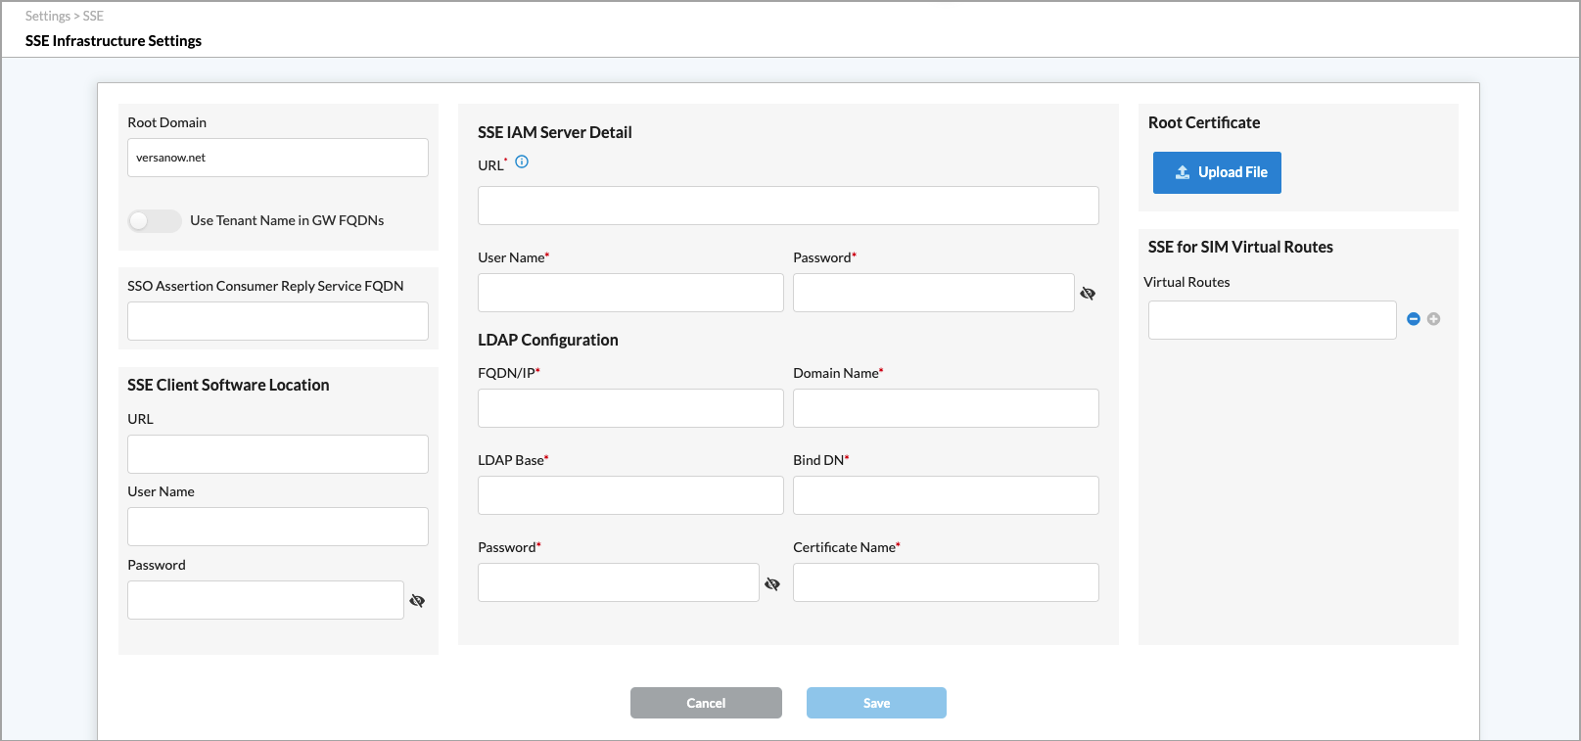Focus the Virtual Routes field
This screenshot has width=1581, height=741.
tap(1273, 320)
